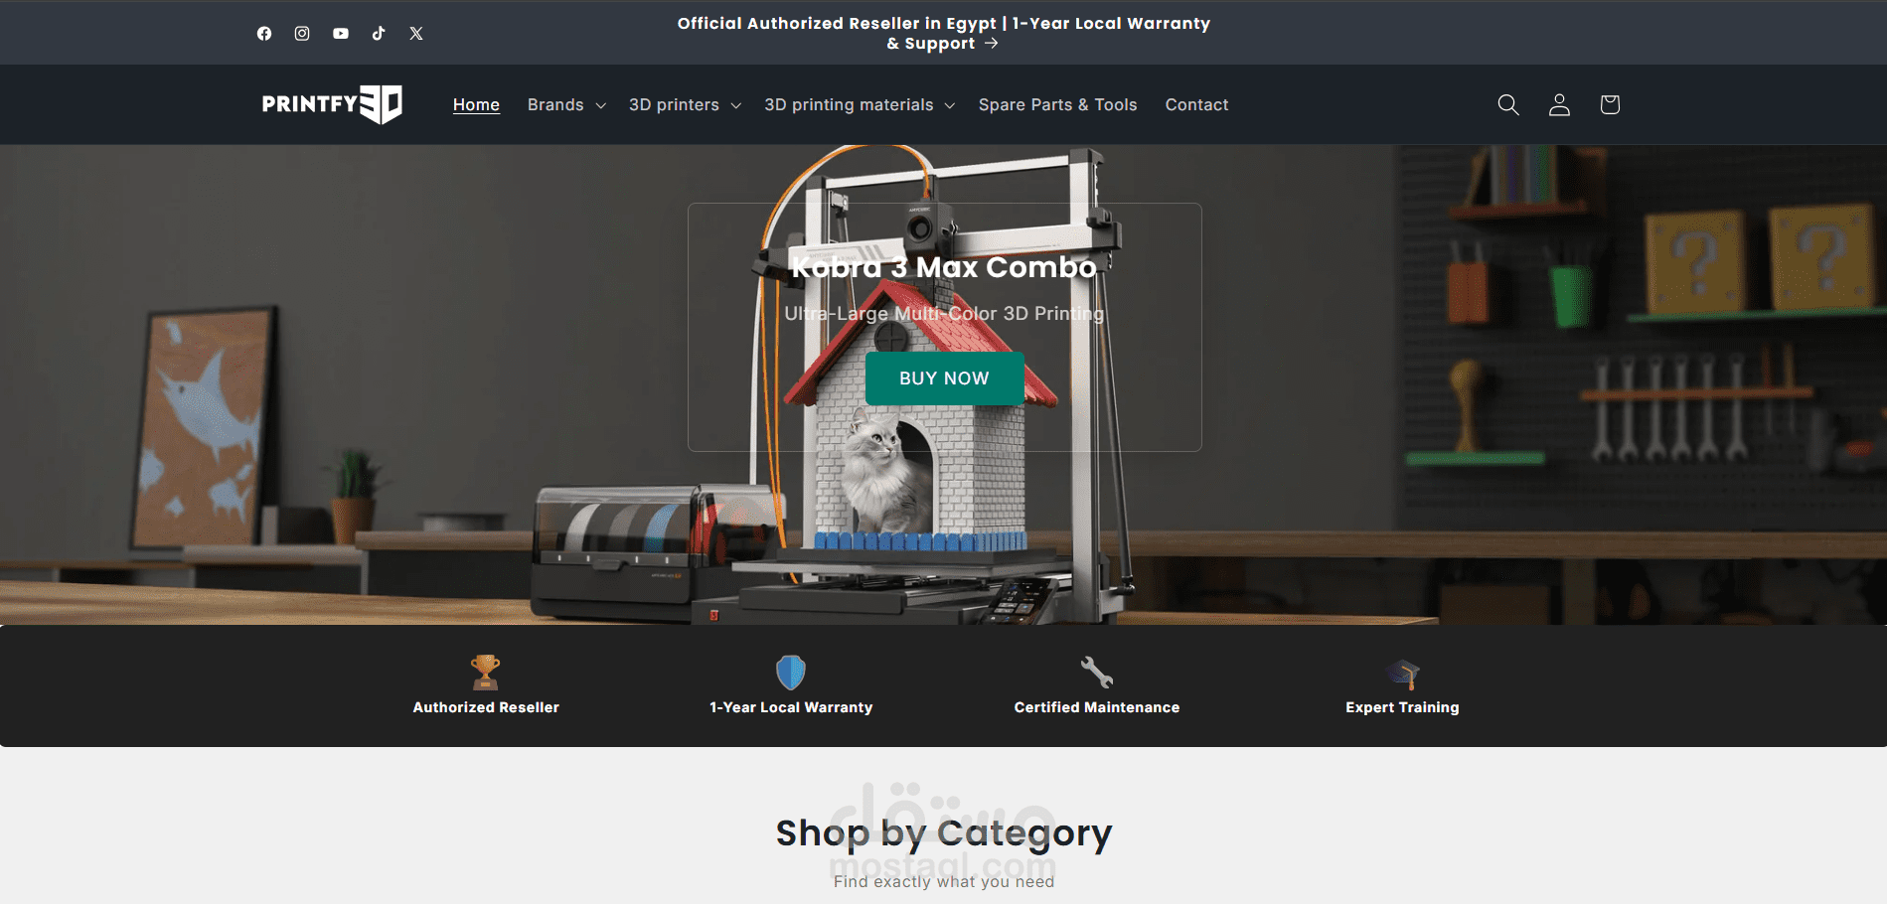Open the Instagram social icon
This screenshot has height=904, width=1887.
(x=302, y=33)
